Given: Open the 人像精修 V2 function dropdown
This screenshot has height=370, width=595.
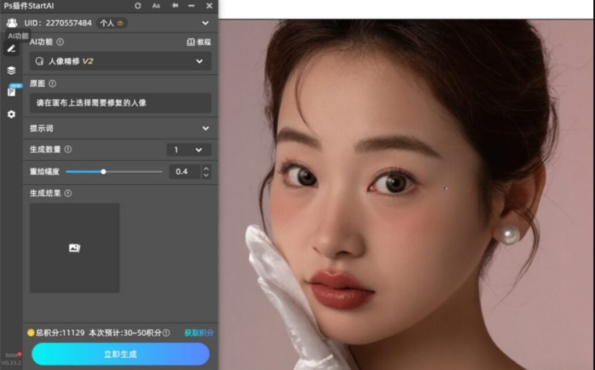Looking at the screenshot, I should click(x=119, y=61).
